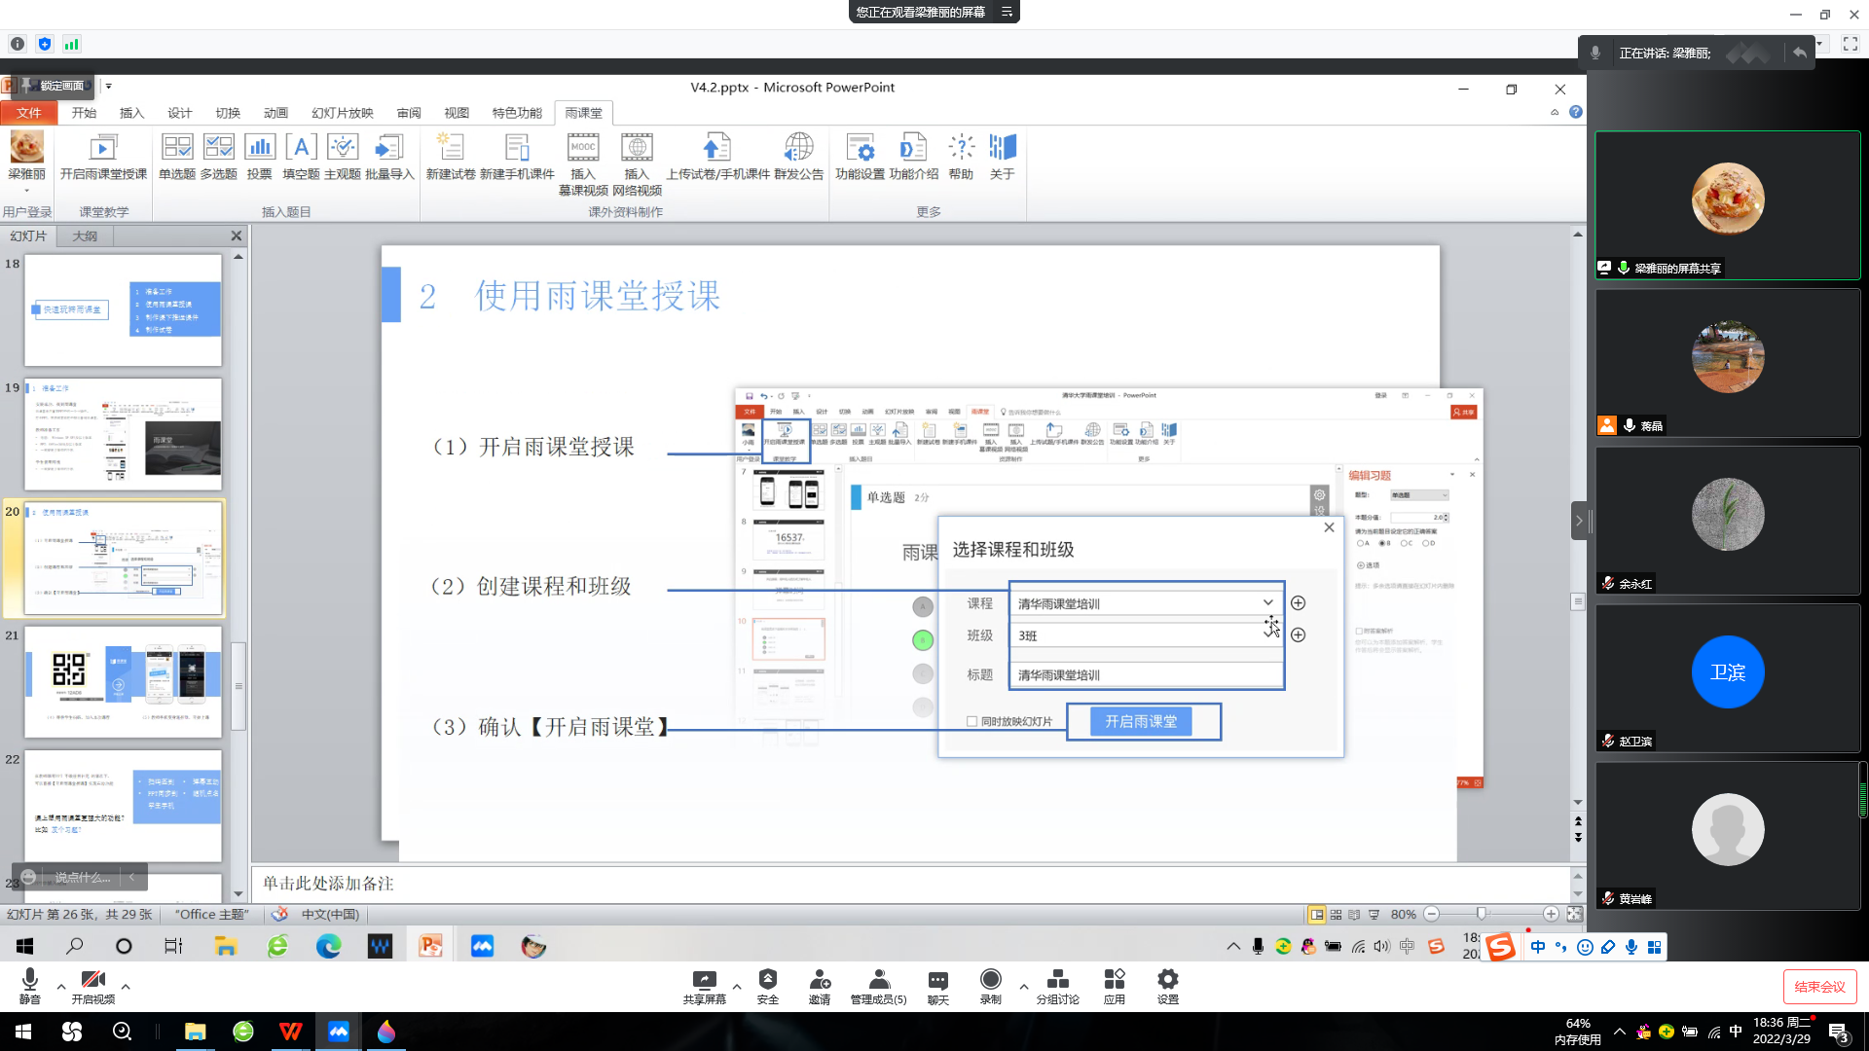Insert a 多选题 question

pyautogui.click(x=219, y=157)
